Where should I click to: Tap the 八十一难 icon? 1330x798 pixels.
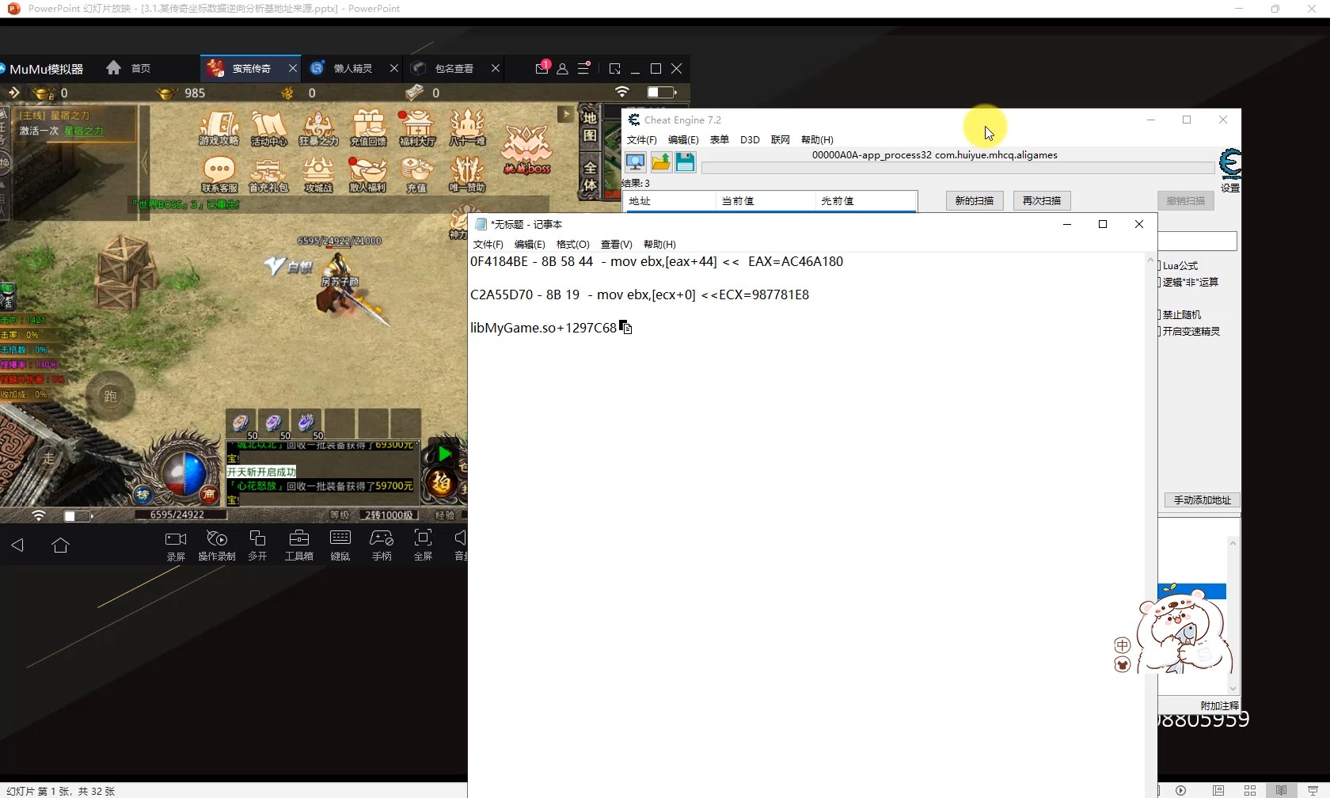tap(467, 129)
